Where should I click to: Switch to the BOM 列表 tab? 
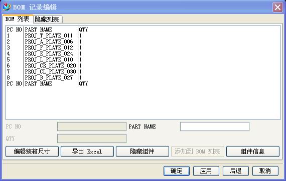click(x=18, y=19)
